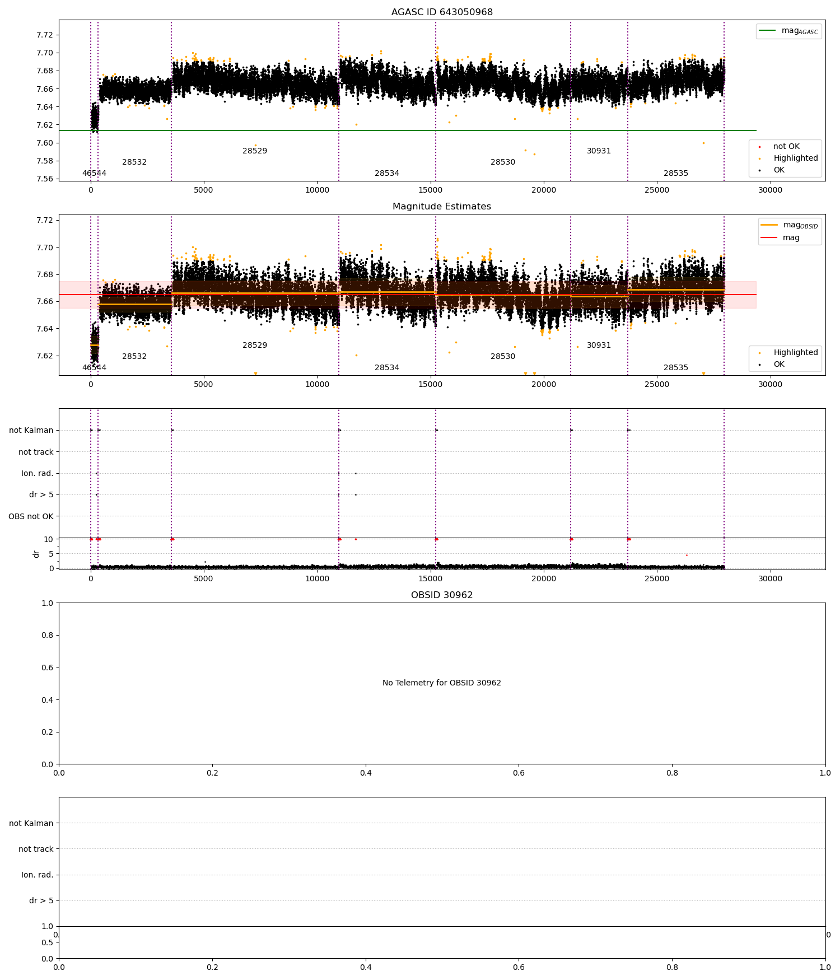Click "Highlighted" in the Magnitude Estimates legend

coord(796,353)
